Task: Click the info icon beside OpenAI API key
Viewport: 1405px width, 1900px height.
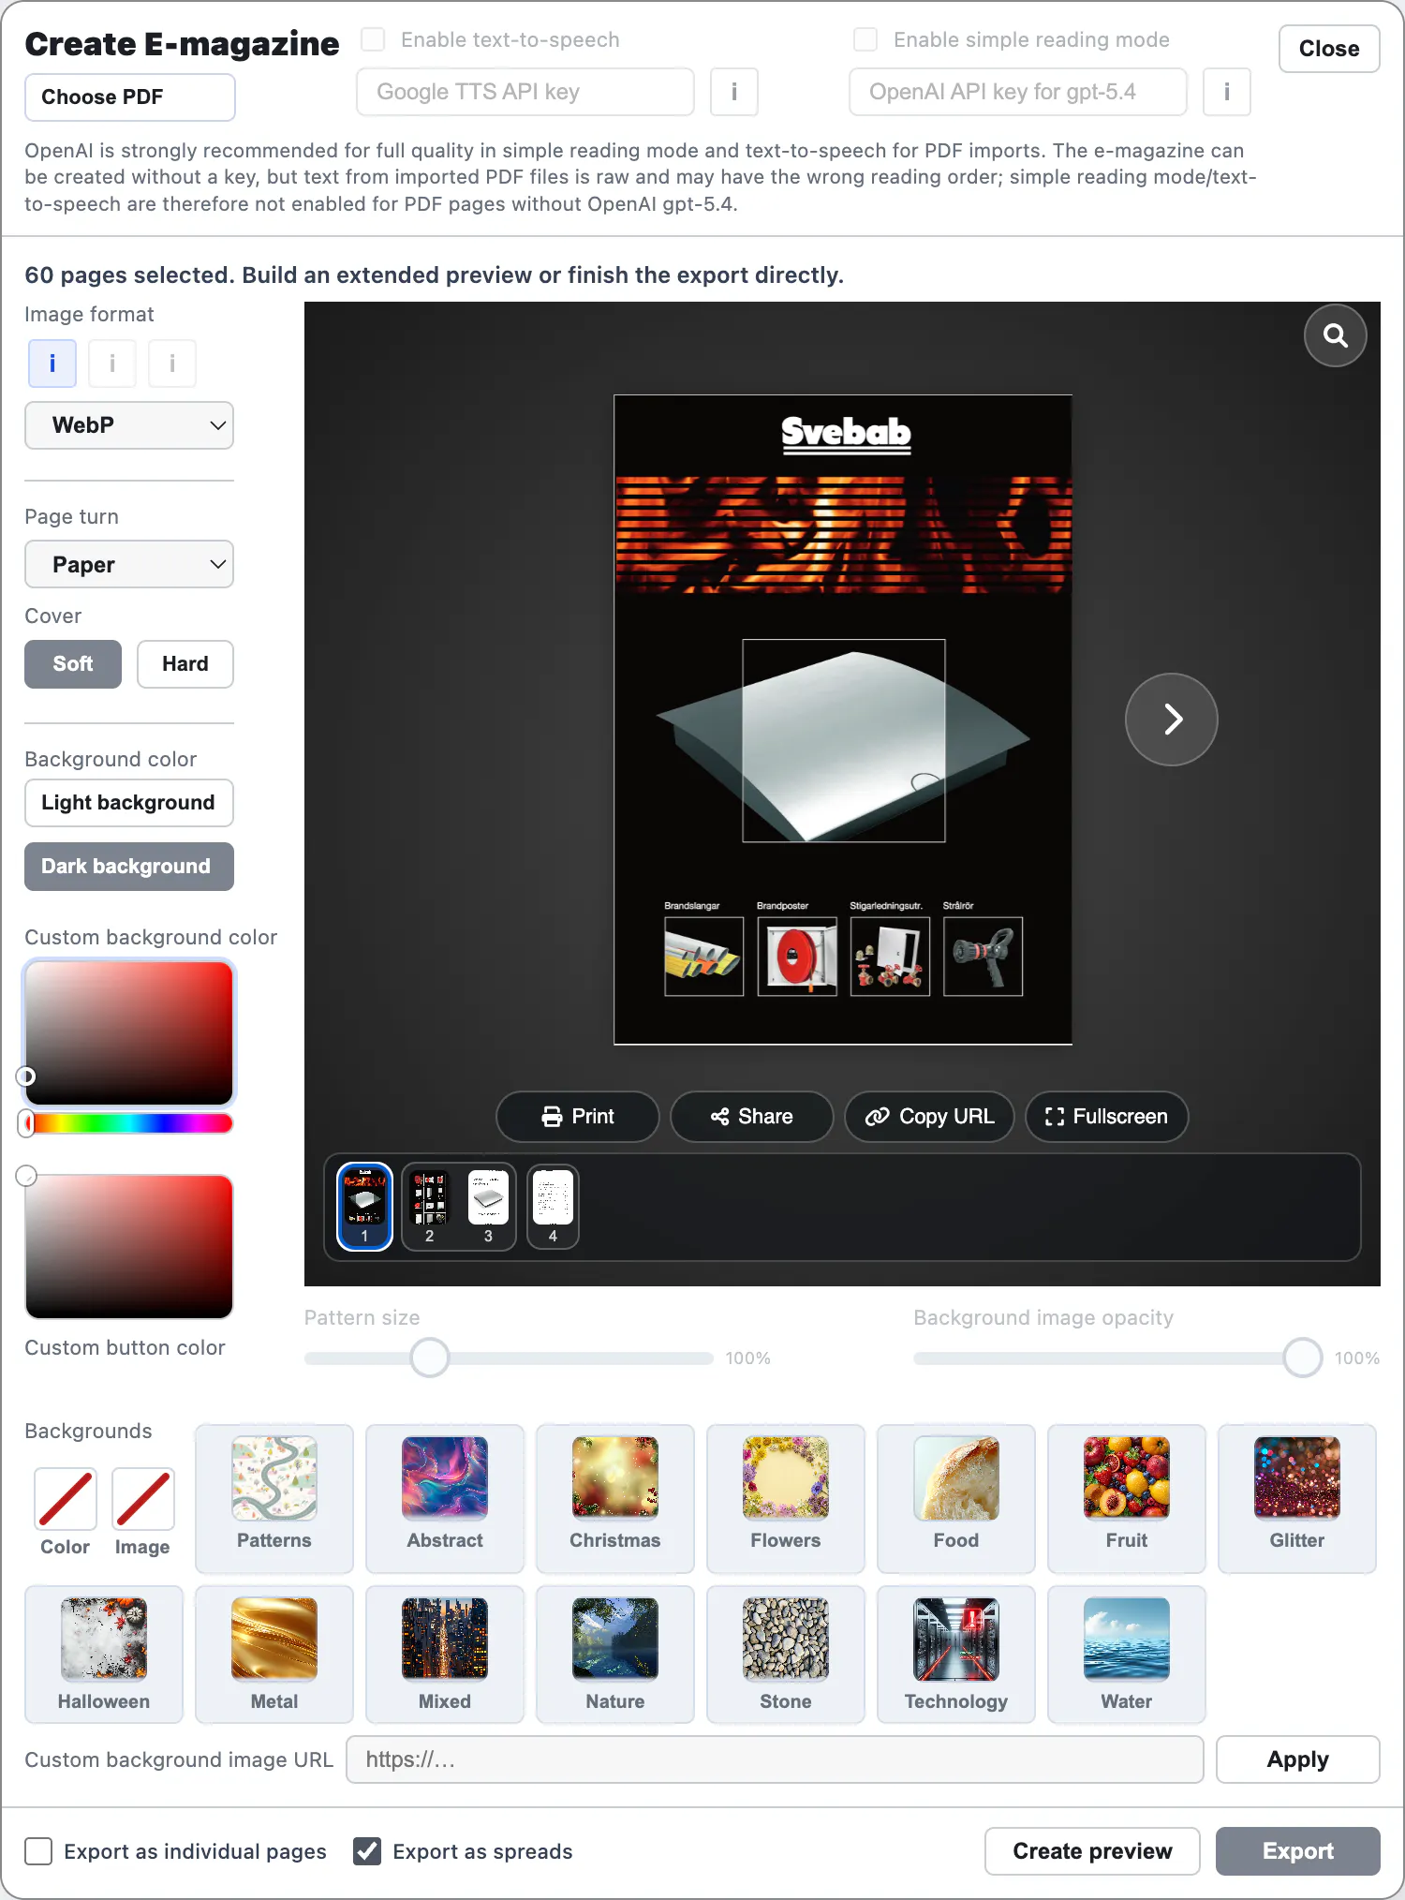Action: (1226, 92)
